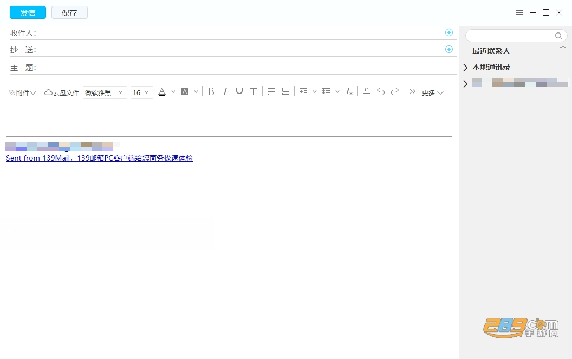Open the 附件 attachment dropdown
This screenshot has width=572, height=359.
[x=22, y=92]
